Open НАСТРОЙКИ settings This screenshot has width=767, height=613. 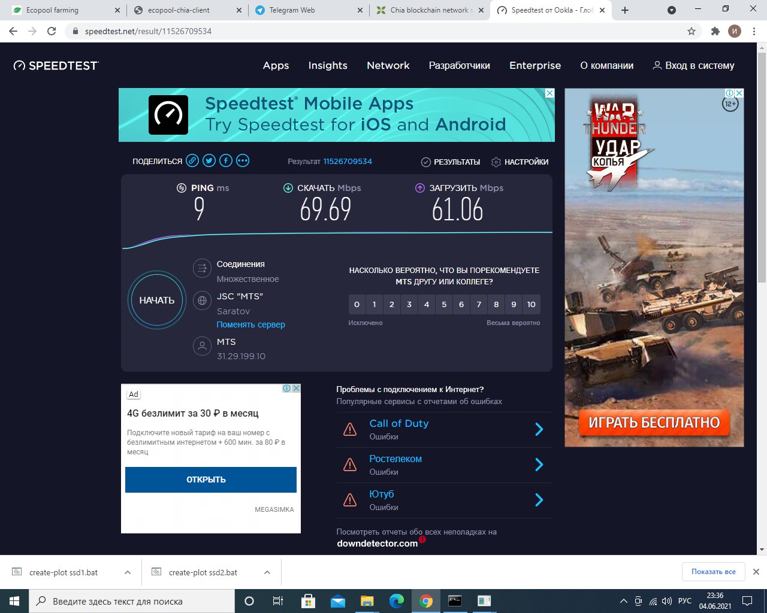coord(520,162)
